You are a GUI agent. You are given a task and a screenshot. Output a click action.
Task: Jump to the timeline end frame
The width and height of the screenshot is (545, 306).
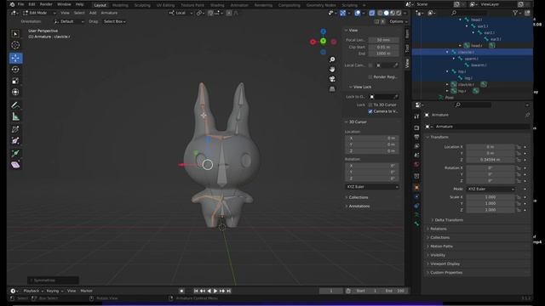[x=229, y=291]
